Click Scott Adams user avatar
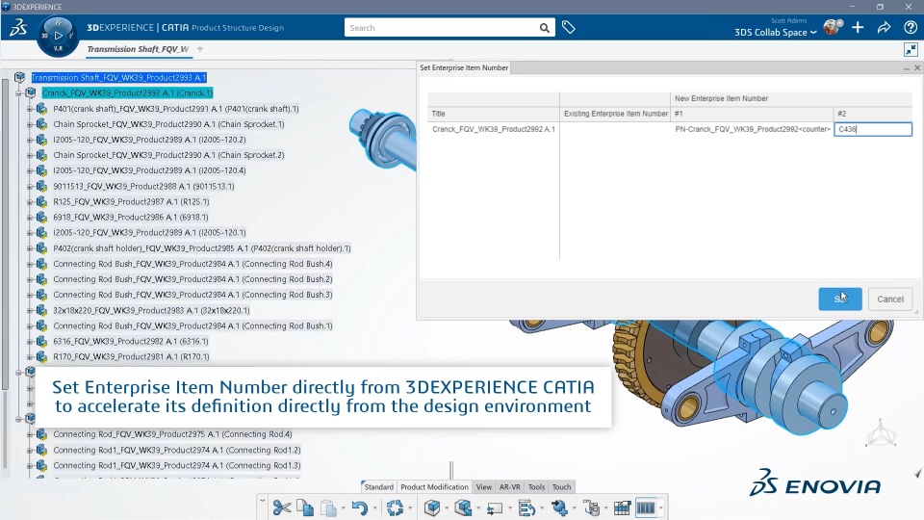924x520 pixels. (x=832, y=27)
